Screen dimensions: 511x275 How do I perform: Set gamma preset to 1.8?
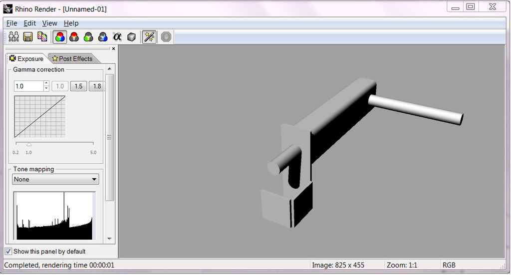point(97,86)
